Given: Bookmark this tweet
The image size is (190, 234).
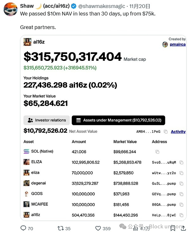Looking at the screenshot, I should point(173,228).
